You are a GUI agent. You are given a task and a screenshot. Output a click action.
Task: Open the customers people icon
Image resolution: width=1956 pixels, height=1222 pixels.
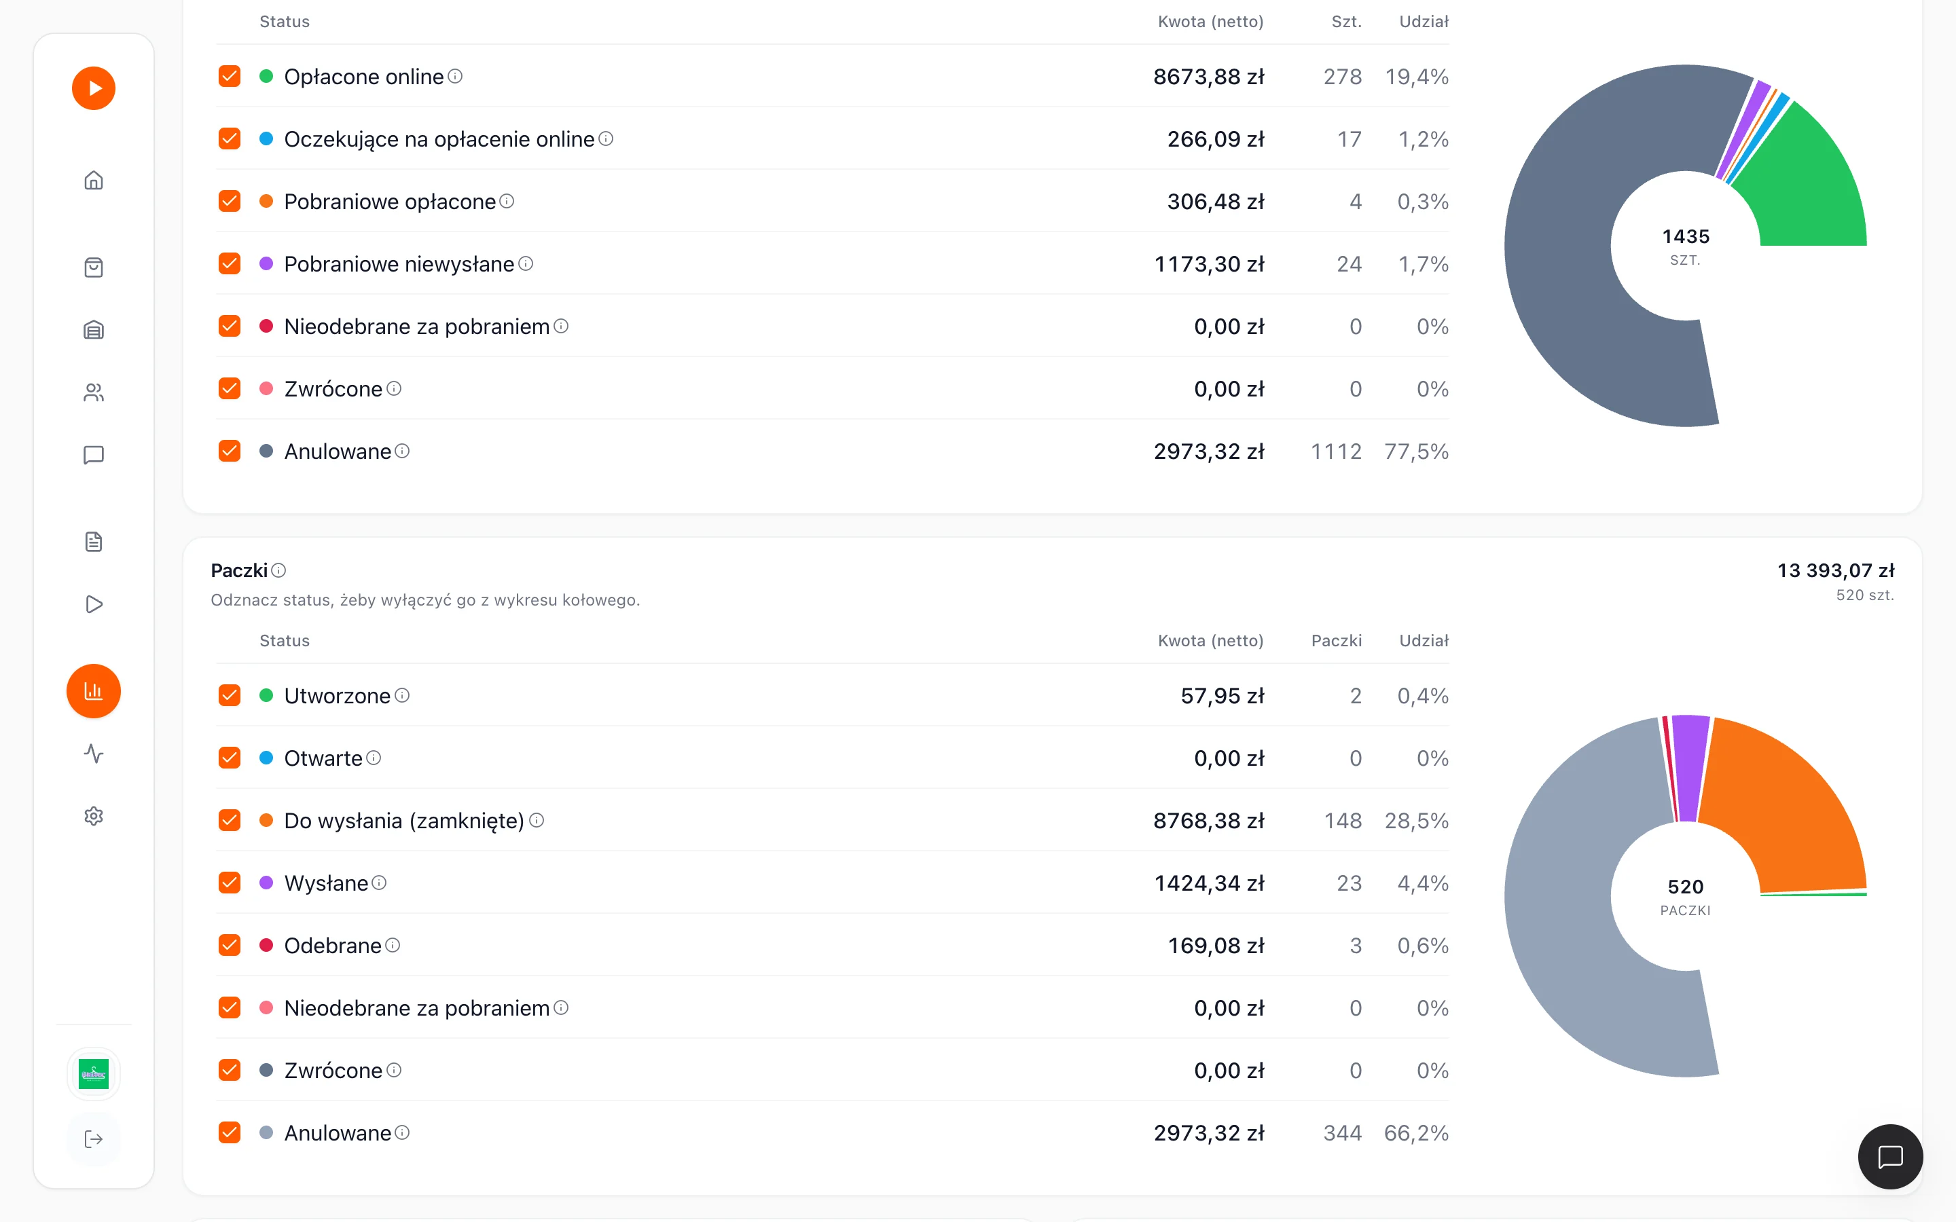click(94, 393)
